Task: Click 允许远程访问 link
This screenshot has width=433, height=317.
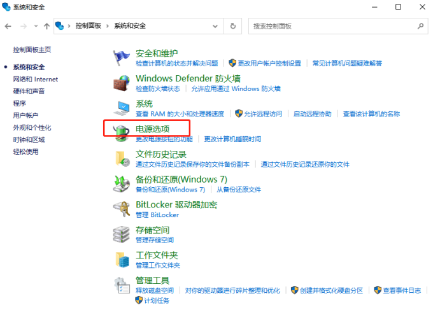Action: pos(263,114)
